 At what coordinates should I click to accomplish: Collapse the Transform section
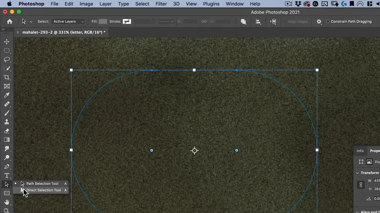358,173
